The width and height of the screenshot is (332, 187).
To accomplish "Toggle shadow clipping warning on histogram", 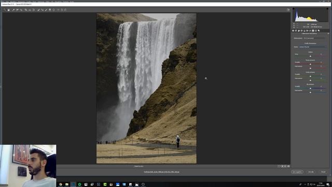I will (x=294, y=9).
